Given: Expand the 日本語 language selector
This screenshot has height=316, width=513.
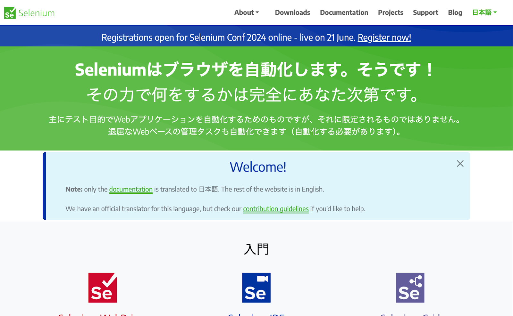Looking at the screenshot, I should (484, 12).
